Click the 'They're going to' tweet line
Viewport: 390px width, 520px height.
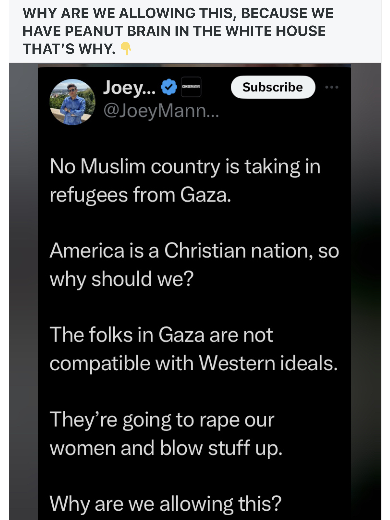click(x=162, y=419)
